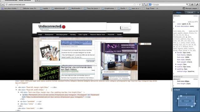Select the 'Les posts récents' sidebar tab
The height and width of the screenshot is (112, 200).
(x=123, y=72)
